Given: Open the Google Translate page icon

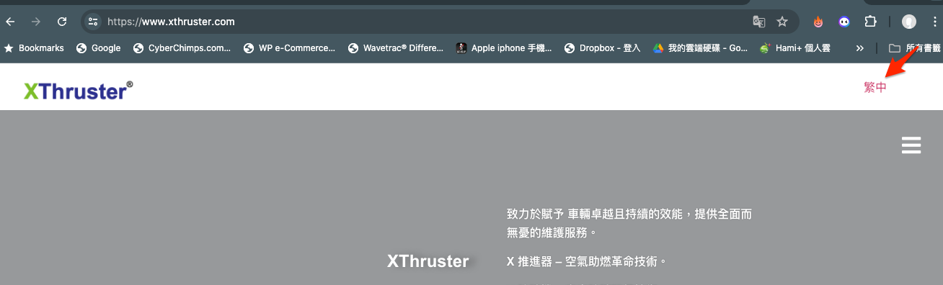Looking at the screenshot, I should [758, 22].
